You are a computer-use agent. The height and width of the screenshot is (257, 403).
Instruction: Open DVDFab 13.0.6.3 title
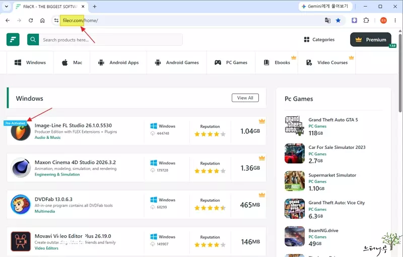point(53,199)
